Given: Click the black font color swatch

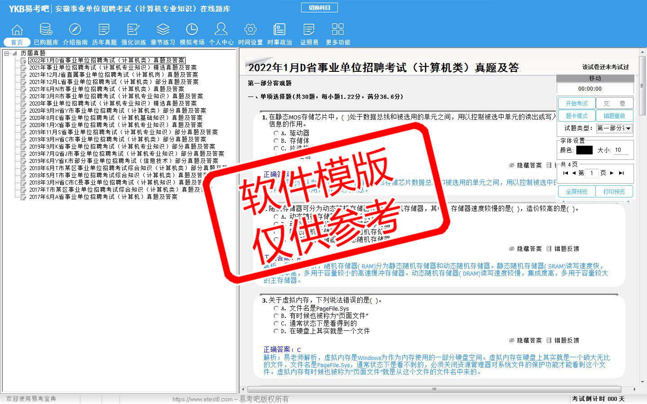Looking at the screenshot, I should click(584, 150).
